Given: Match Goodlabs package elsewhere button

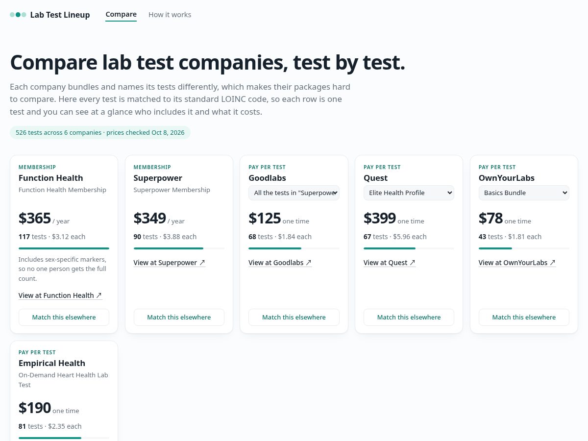Looking at the screenshot, I should [x=294, y=317].
